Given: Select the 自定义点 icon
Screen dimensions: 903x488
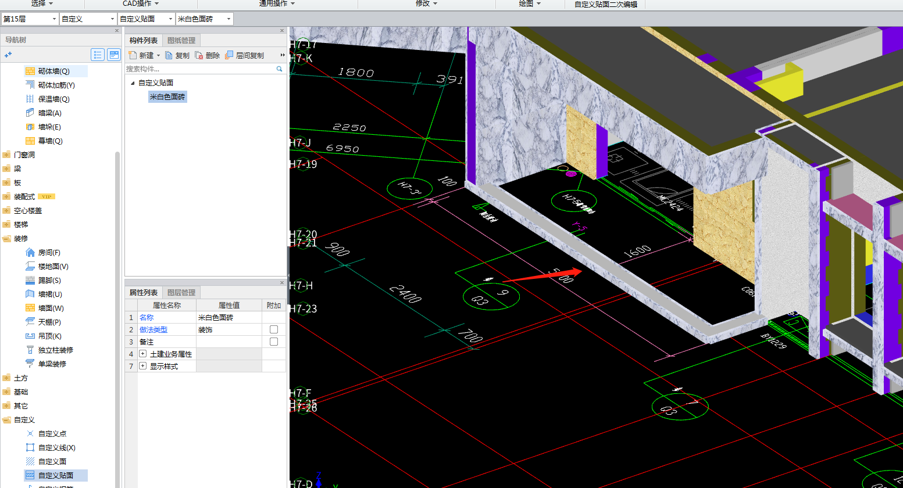Looking at the screenshot, I should point(30,433).
